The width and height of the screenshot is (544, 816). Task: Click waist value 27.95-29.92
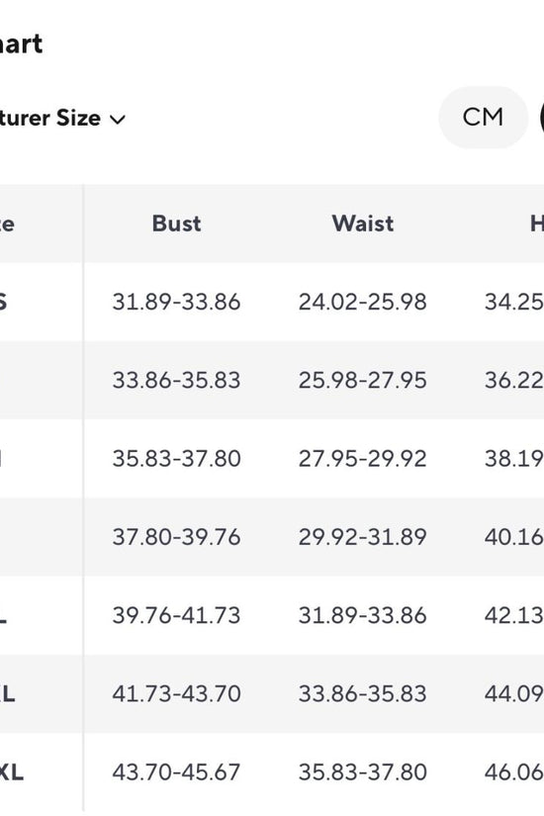[363, 459]
